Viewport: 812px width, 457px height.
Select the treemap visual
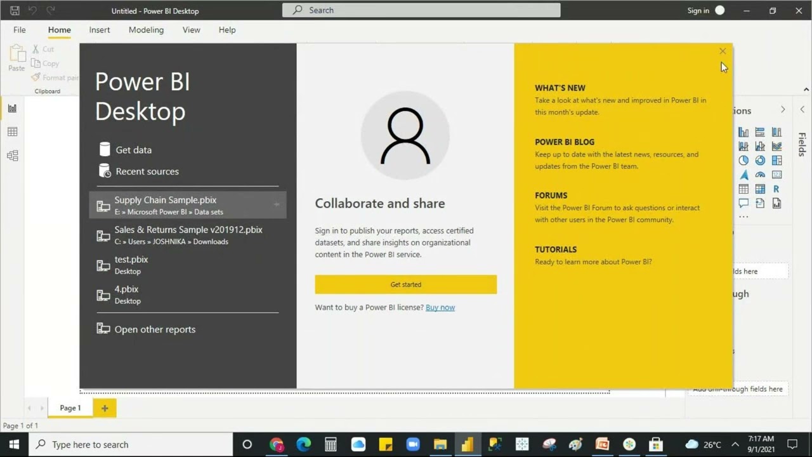[776, 161]
